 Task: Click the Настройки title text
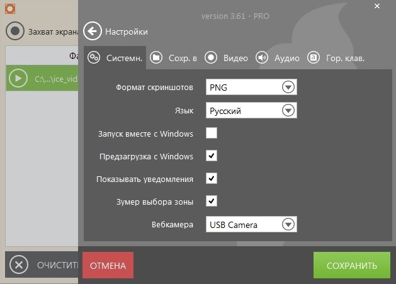pyautogui.click(x=127, y=32)
